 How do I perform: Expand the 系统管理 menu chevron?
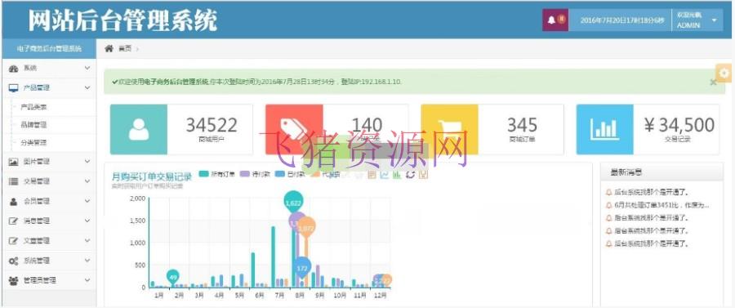point(87,261)
